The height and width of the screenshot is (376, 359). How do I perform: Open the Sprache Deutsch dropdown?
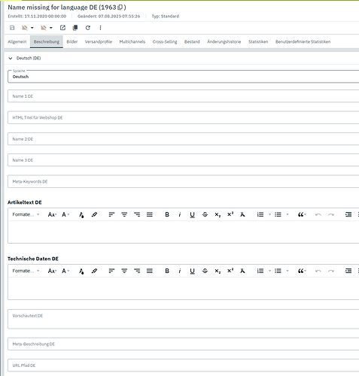click(184, 77)
